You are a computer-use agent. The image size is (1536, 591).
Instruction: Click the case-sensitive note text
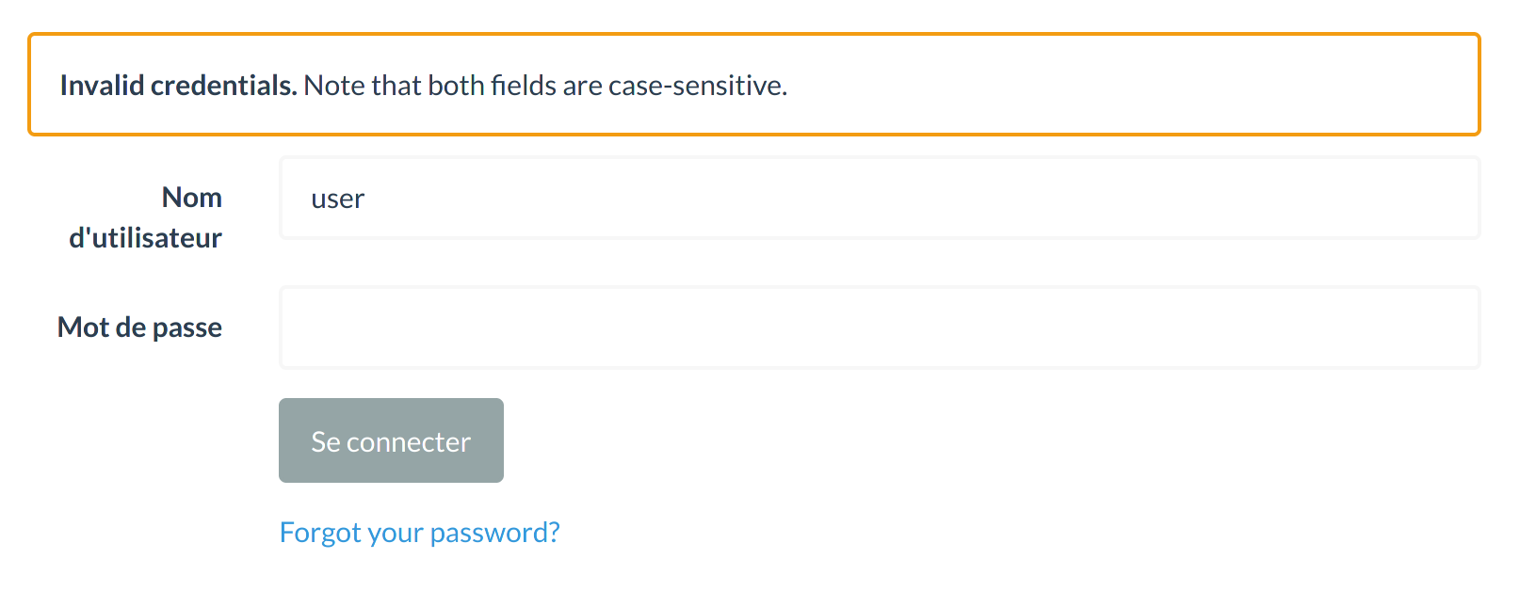546,85
